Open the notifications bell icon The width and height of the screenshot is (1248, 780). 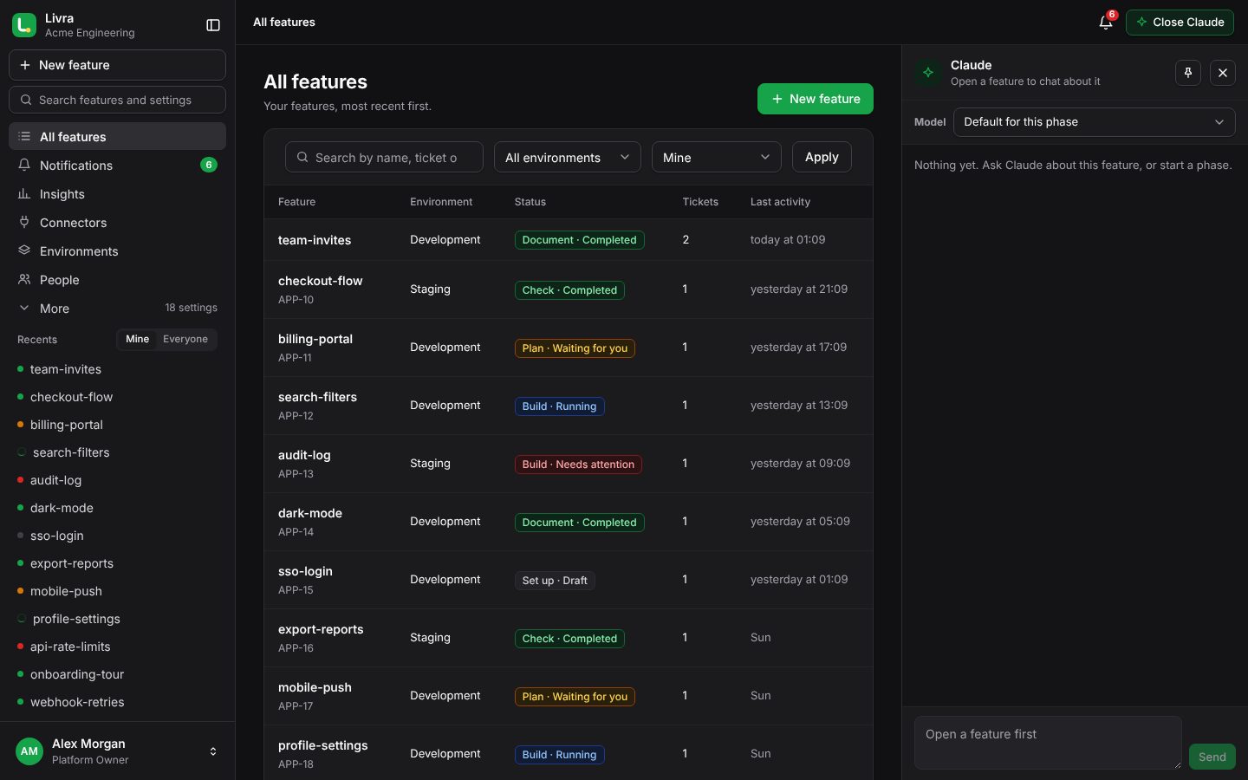(1106, 23)
